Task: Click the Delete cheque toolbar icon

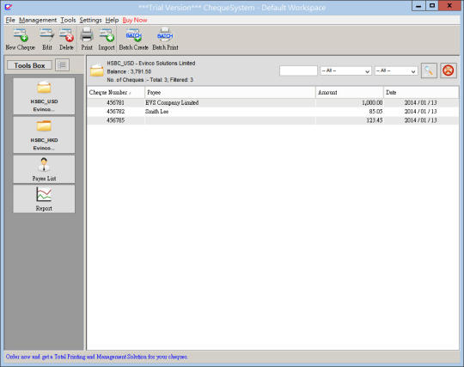Action: (66, 39)
